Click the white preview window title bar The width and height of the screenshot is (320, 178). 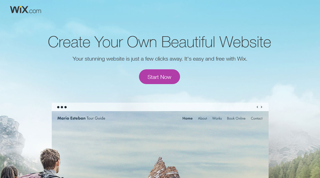[160, 107]
